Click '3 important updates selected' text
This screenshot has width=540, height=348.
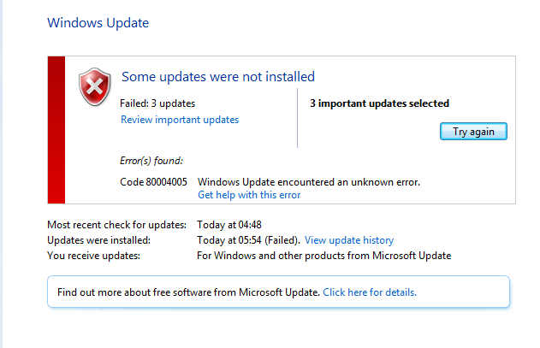tap(379, 103)
